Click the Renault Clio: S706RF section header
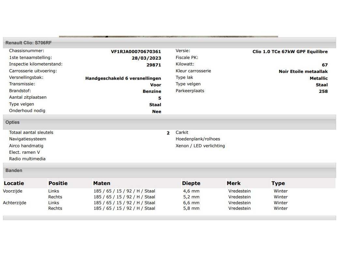 pos(28,43)
